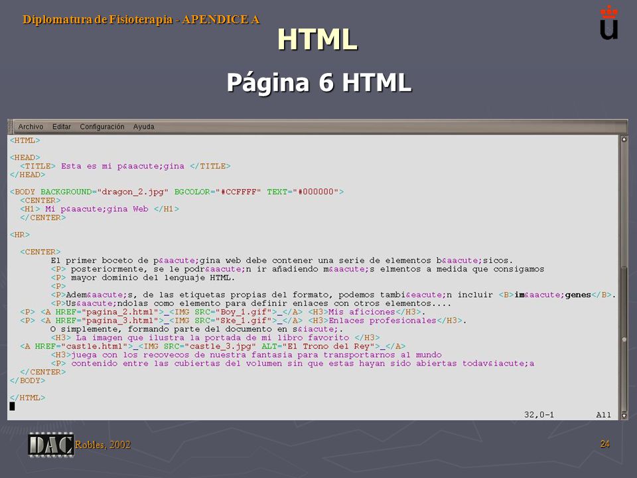This screenshot has height=478, width=637.
Task: Open the Archivo menu
Action: (31, 127)
